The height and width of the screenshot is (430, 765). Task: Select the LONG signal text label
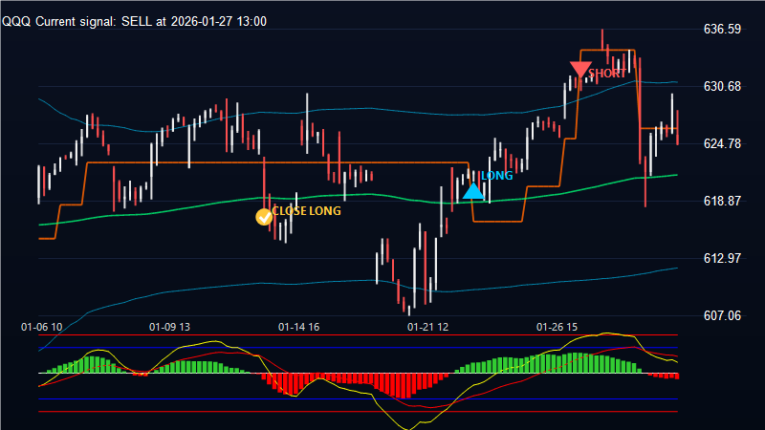(497, 176)
